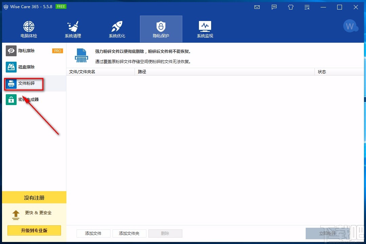The image size is (366, 244).
Task: Click the 文件粉碎 shredder sidebar icon
Action: tap(11, 83)
